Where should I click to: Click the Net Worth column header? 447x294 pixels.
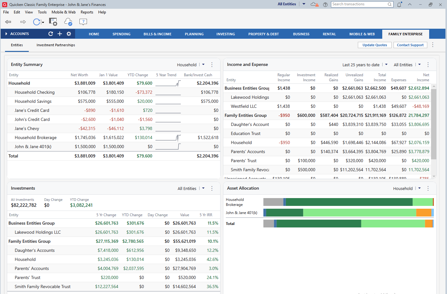click(79, 75)
